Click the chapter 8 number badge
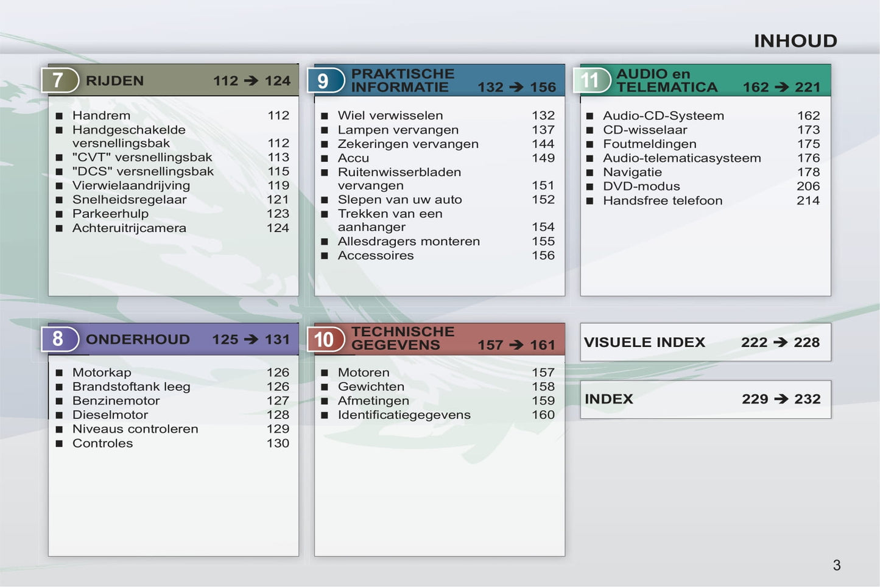The width and height of the screenshot is (880, 587). click(59, 339)
